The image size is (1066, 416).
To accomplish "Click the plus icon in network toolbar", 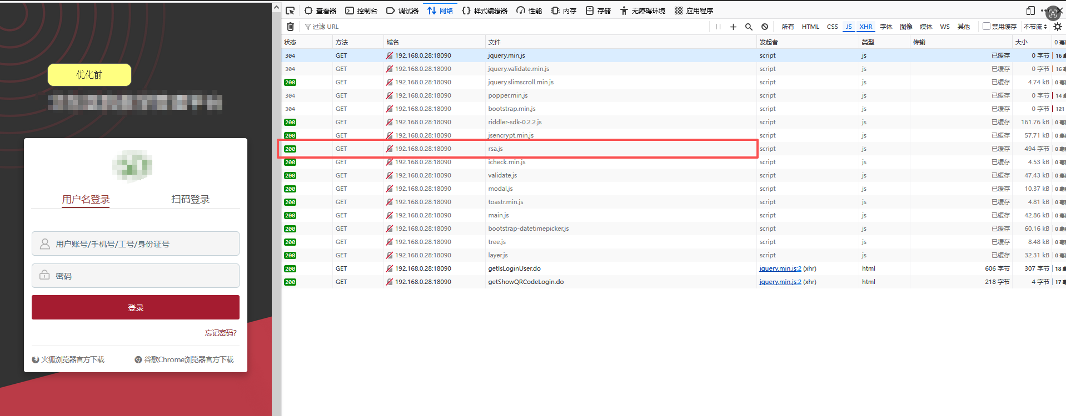I will 733,27.
